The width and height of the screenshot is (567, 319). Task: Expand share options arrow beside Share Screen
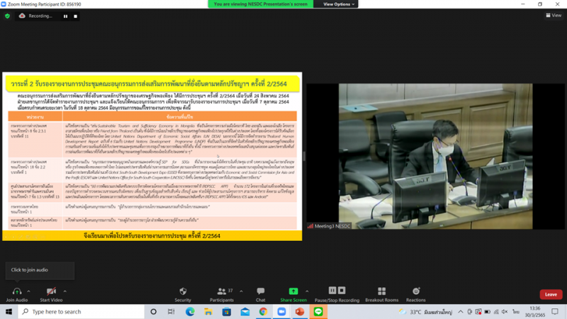pos(307,291)
